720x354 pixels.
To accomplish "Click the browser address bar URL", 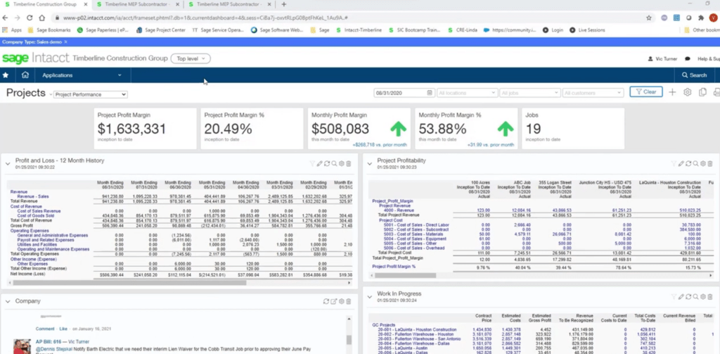I will point(205,18).
